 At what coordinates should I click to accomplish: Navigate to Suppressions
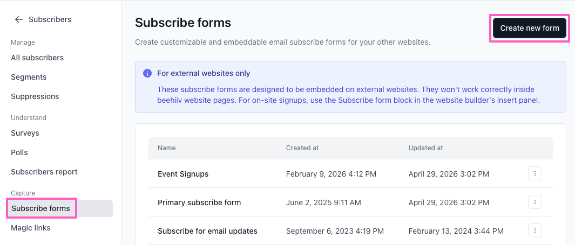click(x=35, y=96)
